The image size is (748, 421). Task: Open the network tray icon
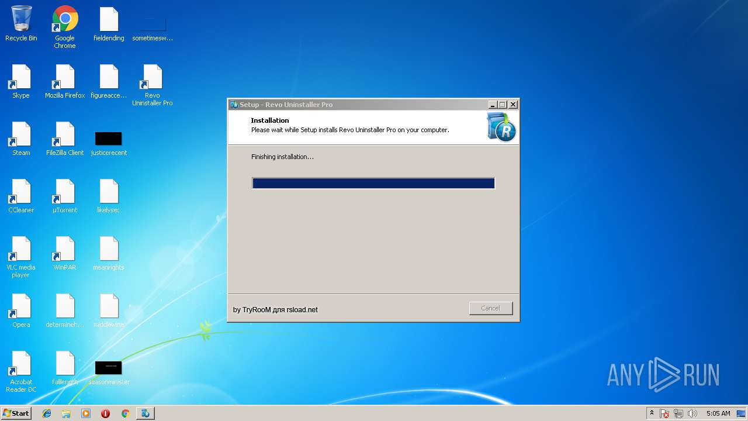click(678, 413)
